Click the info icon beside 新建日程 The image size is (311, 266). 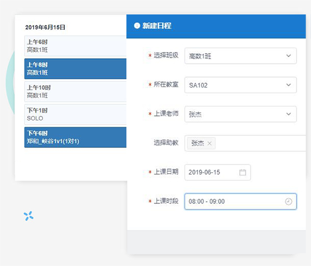tap(137, 25)
